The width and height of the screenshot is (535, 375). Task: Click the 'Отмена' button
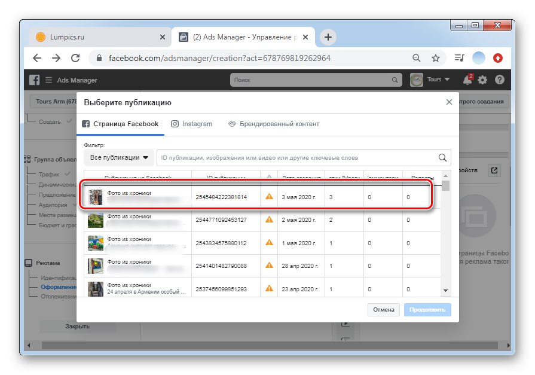pyautogui.click(x=384, y=310)
